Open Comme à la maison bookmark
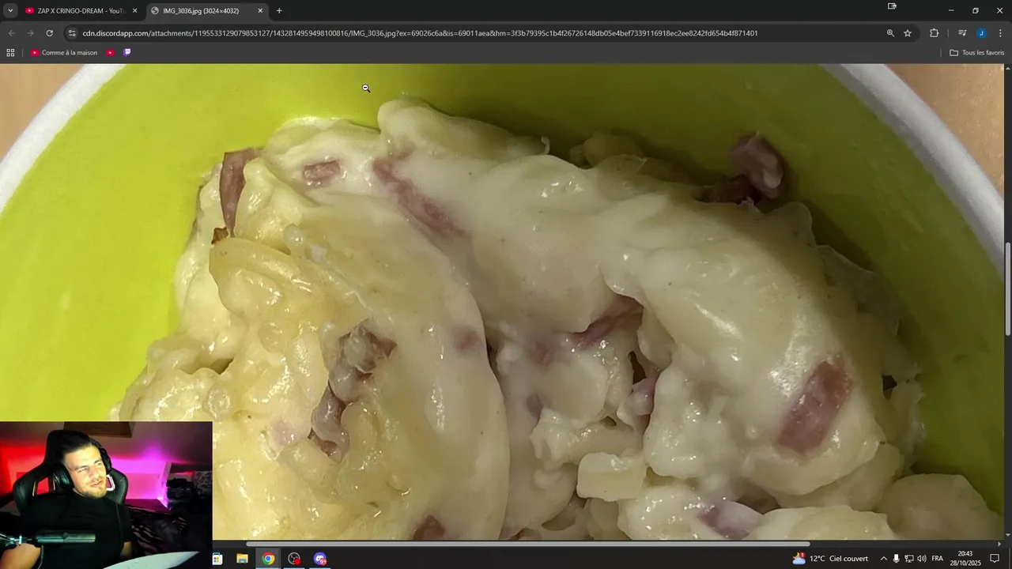This screenshot has width=1012, height=569. click(64, 53)
